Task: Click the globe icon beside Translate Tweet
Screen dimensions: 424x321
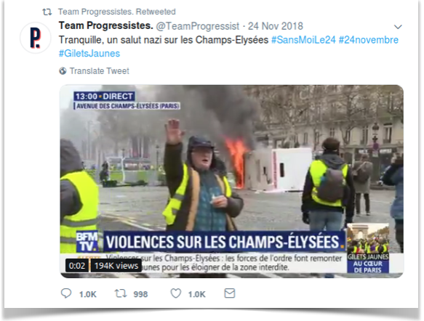Action: [x=63, y=71]
